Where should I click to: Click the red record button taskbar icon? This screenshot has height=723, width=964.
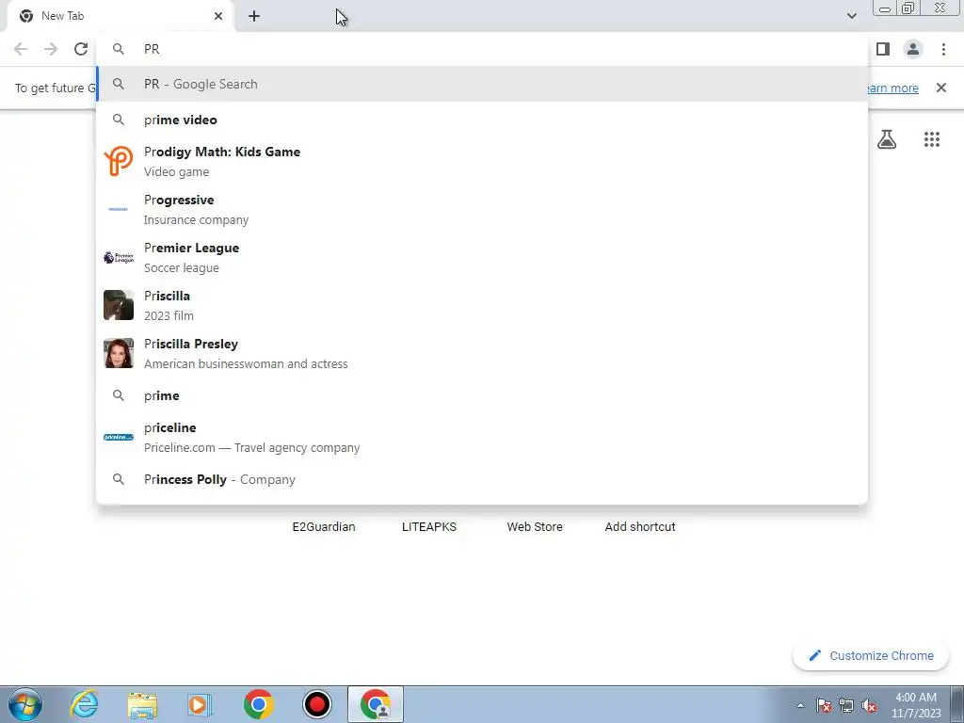317,704
